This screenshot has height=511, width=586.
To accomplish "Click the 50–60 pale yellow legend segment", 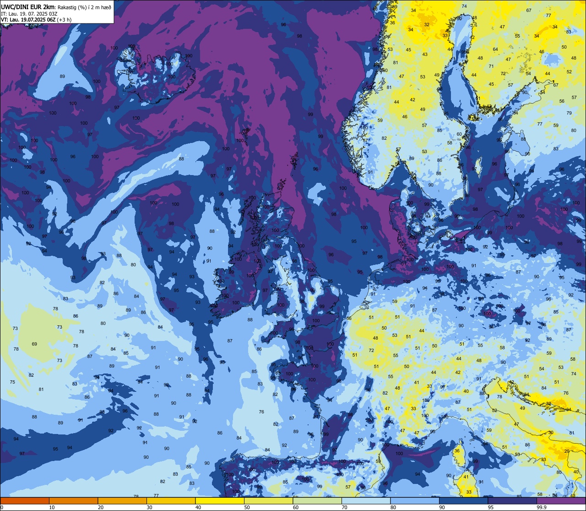I will point(268,500).
